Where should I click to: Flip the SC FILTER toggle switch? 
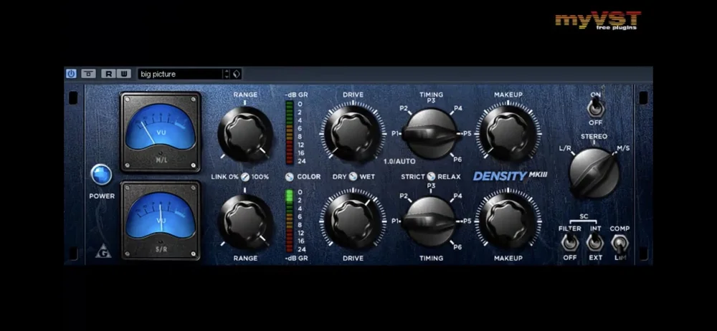(x=570, y=242)
